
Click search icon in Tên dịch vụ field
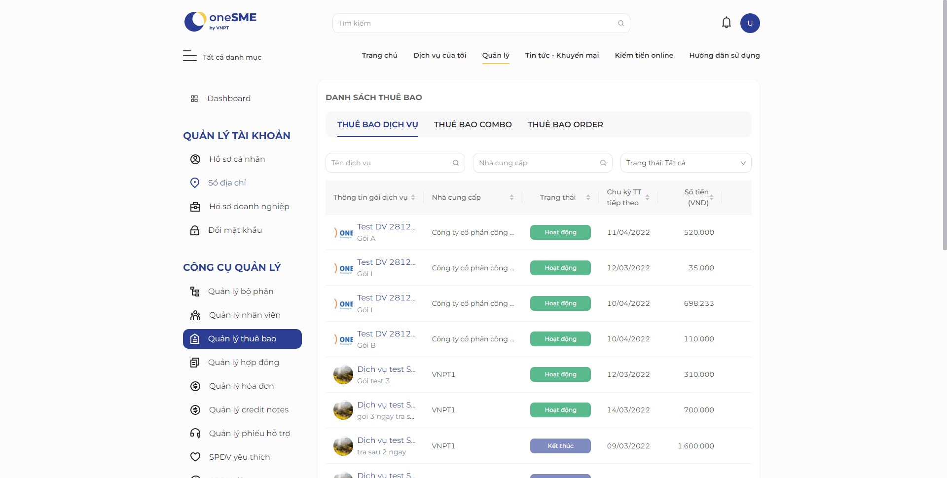tap(456, 163)
